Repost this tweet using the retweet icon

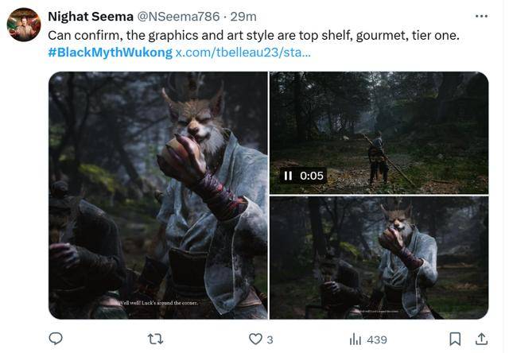(156, 339)
